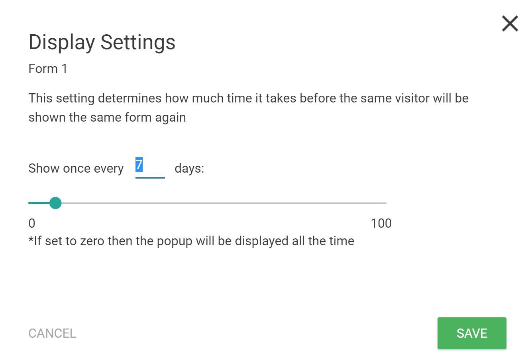
Task: Click the slider track near its midpoint
Action: (208, 203)
